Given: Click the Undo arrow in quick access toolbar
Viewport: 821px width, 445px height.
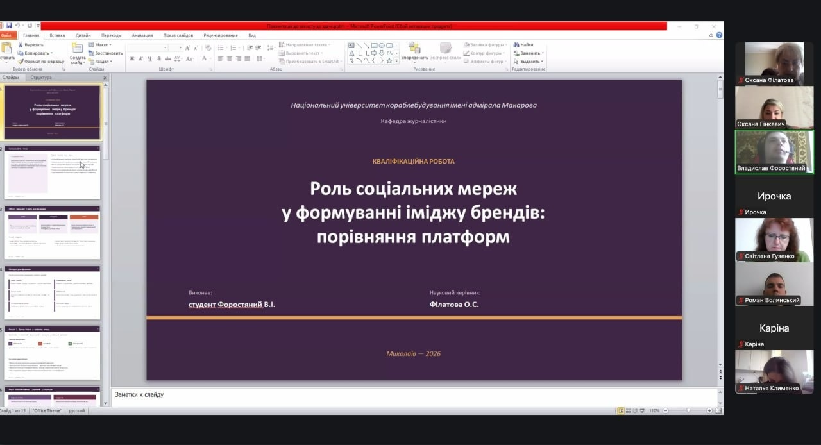Looking at the screenshot, I should click(17, 25).
